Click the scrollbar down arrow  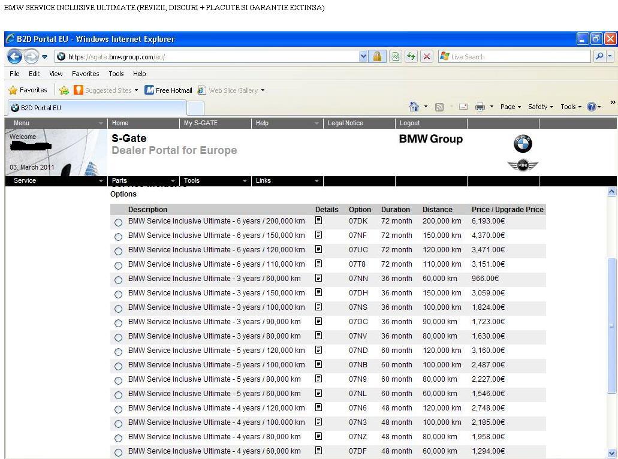click(x=611, y=453)
